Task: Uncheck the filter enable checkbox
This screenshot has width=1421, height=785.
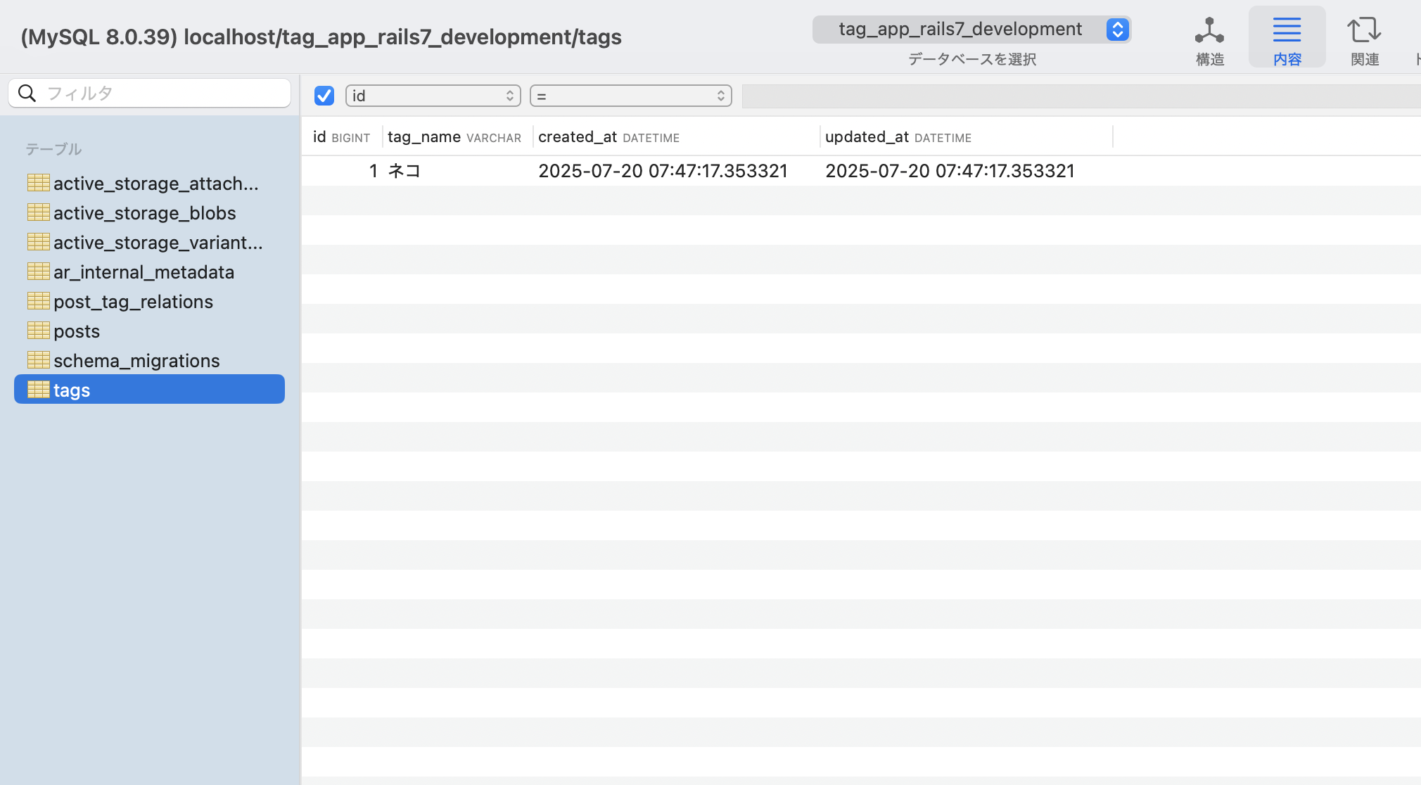Action: [324, 96]
